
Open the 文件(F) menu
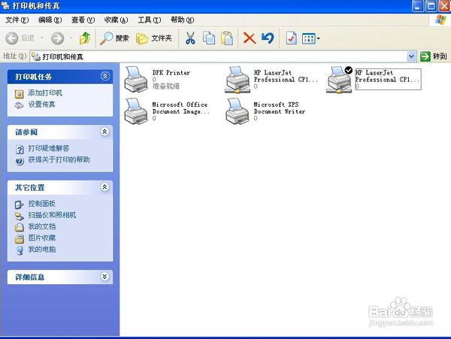coord(17,20)
